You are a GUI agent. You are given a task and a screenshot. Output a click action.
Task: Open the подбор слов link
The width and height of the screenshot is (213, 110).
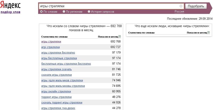(x=10, y=12)
